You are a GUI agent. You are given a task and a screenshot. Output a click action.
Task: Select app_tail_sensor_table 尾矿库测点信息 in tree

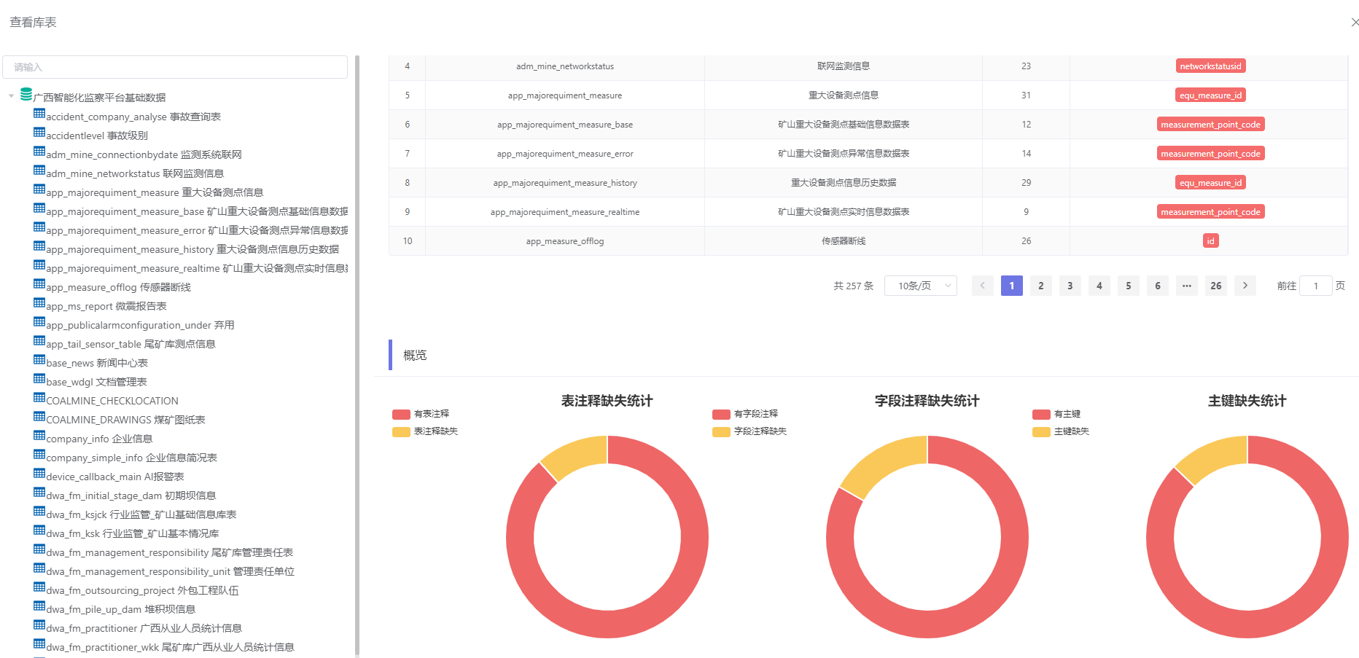pyautogui.click(x=131, y=344)
